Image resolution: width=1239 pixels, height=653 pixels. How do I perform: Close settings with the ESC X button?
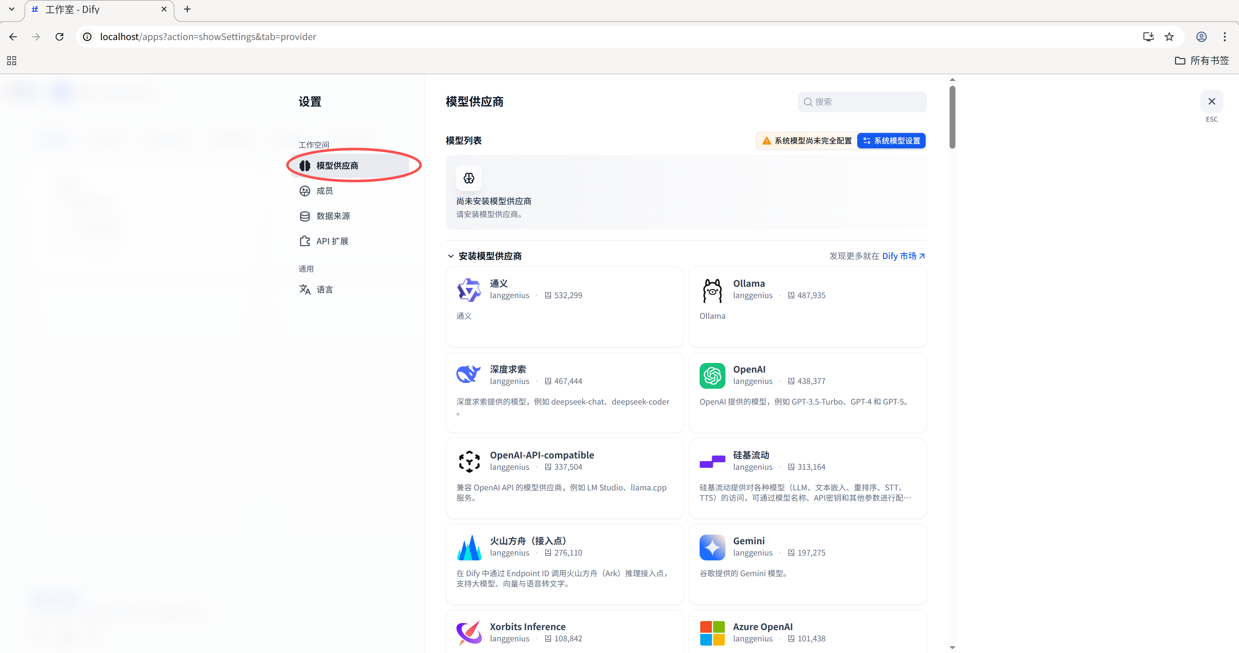click(1211, 101)
